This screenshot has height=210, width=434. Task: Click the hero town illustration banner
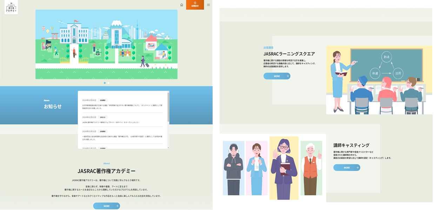[106, 44]
